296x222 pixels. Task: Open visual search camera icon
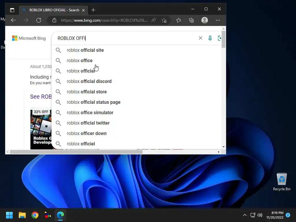click(x=219, y=38)
